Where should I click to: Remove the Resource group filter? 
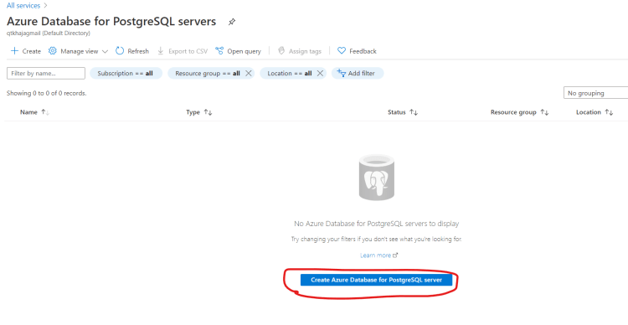click(249, 74)
